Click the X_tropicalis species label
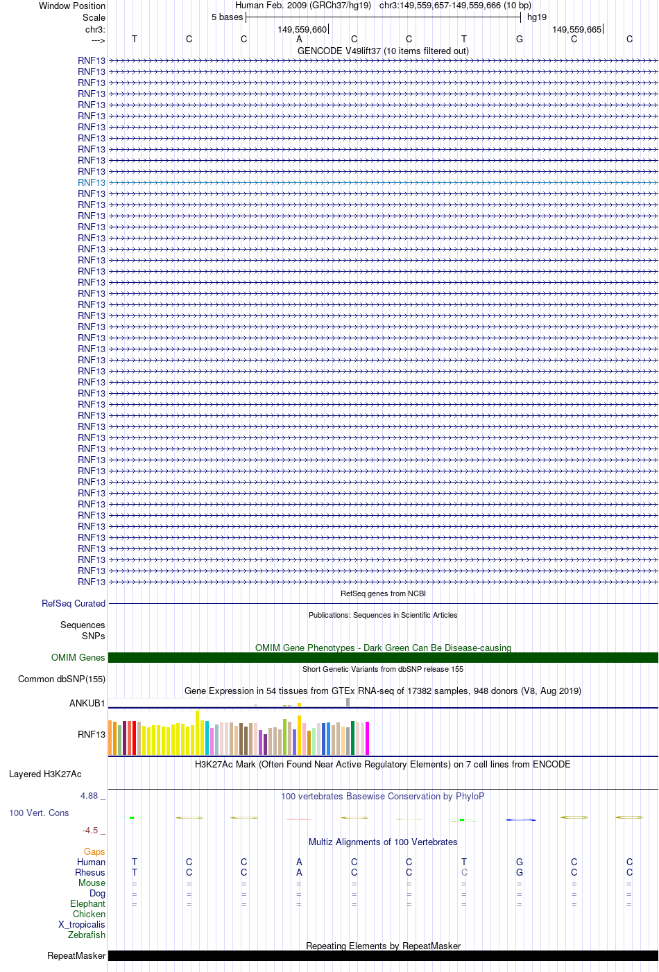Screen dimensions: 659x972 pos(82,924)
